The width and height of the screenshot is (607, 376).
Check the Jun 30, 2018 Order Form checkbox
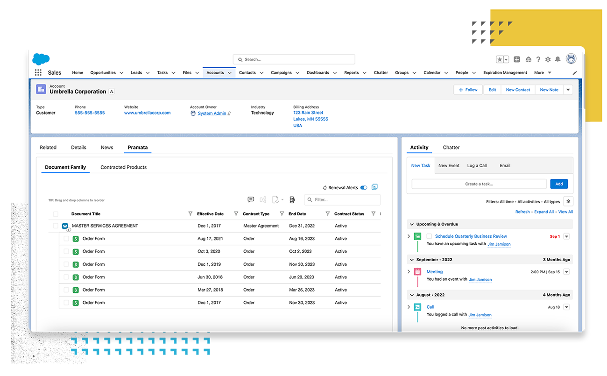[x=66, y=277]
